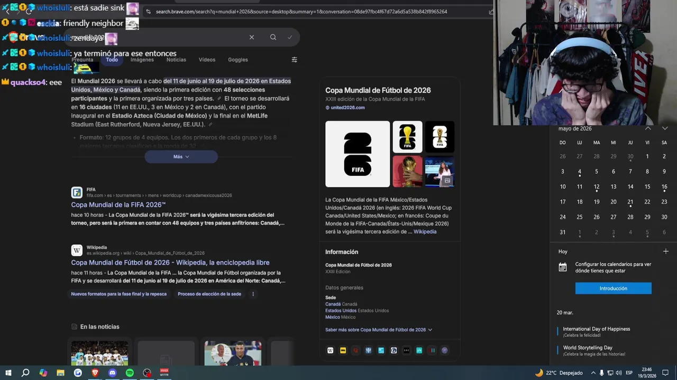Click the black source icon in panel footer

click(407, 350)
